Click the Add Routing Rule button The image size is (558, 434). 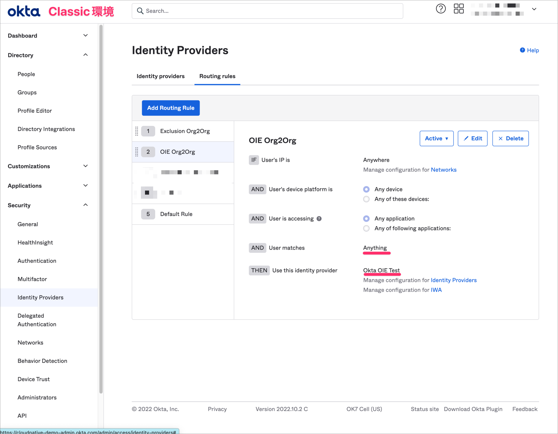click(x=171, y=108)
